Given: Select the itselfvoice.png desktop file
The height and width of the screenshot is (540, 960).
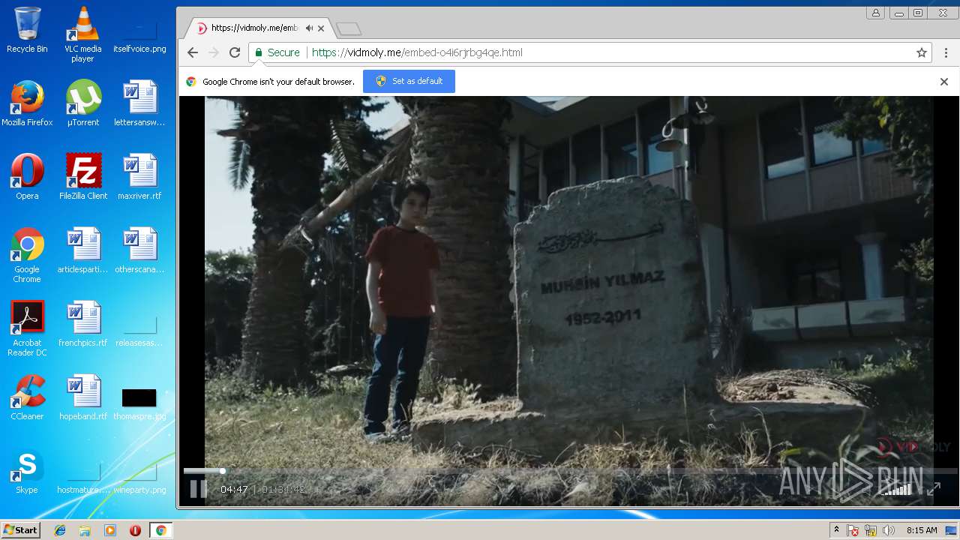Looking at the screenshot, I should pyautogui.click(x=139, y=35).
